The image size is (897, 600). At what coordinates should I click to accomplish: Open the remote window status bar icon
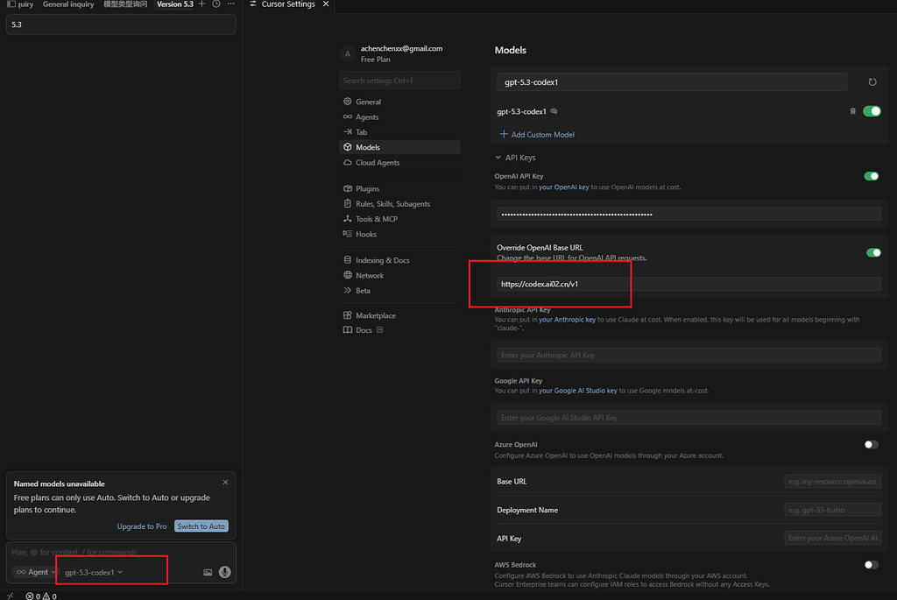point(11,596)
